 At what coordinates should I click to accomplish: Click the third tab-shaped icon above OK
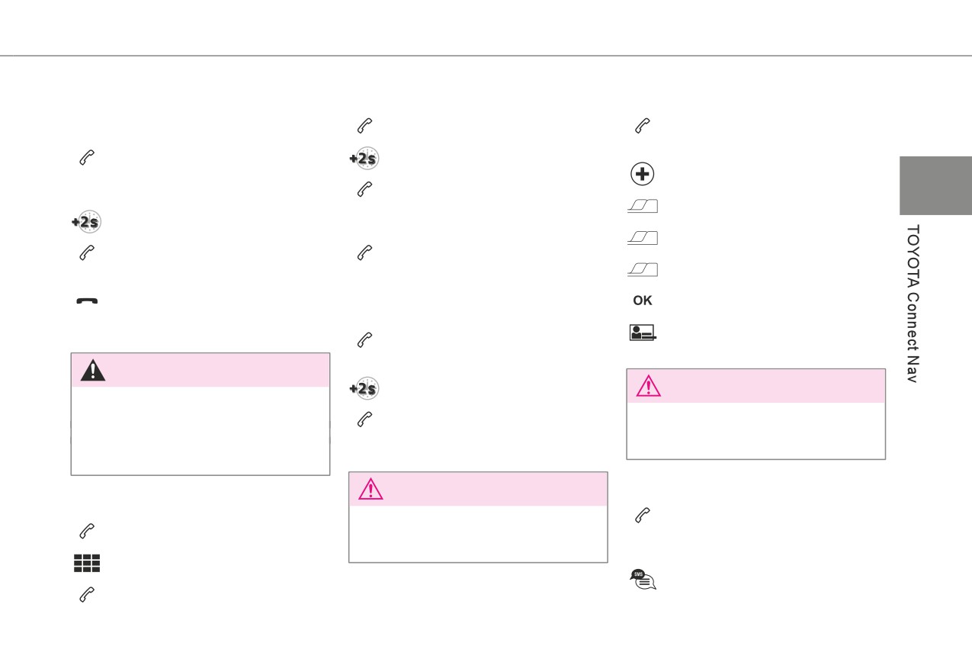pos(643,269)
